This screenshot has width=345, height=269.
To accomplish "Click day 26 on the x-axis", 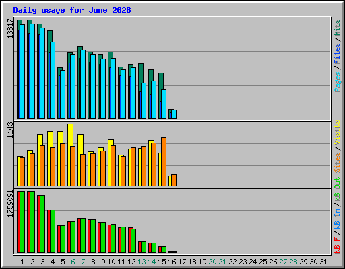I will coord(273,262).
